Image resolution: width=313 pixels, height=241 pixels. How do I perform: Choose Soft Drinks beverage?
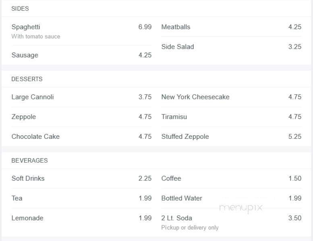81,178
